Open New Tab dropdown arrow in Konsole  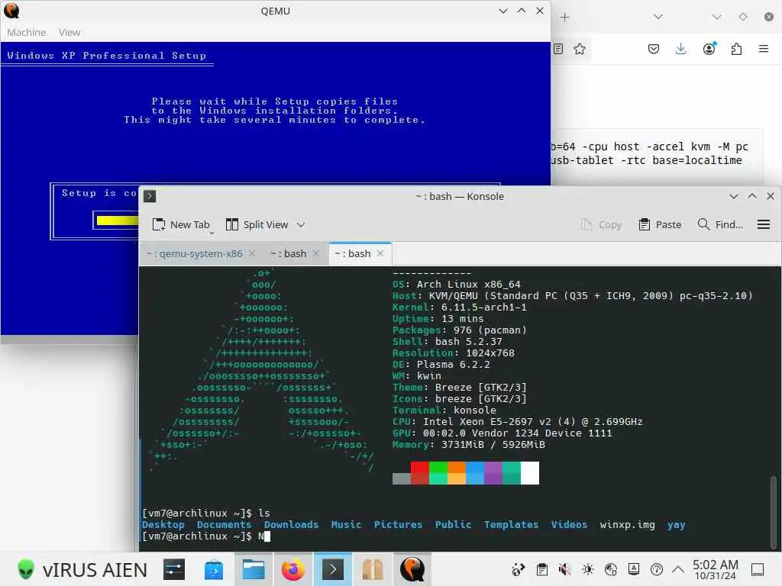(212, 233)
